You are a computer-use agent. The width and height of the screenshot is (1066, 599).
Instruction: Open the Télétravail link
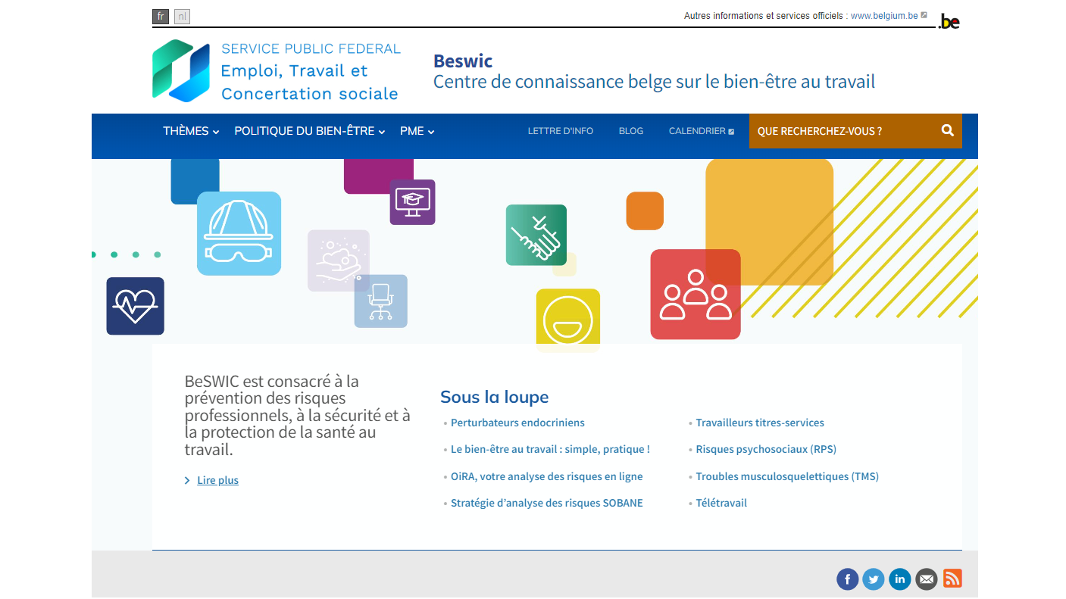click(721, 502)
